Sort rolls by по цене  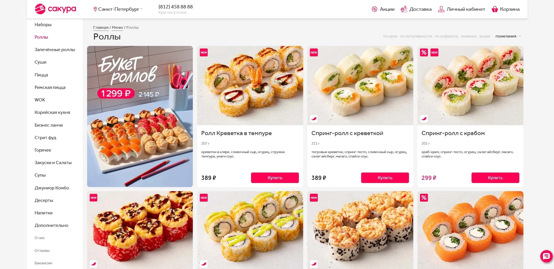pos(390,36)
